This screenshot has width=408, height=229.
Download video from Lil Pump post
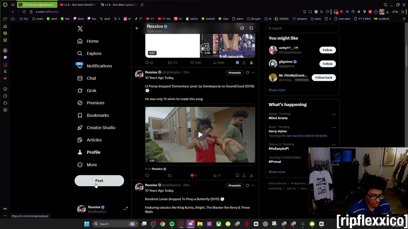251,175
